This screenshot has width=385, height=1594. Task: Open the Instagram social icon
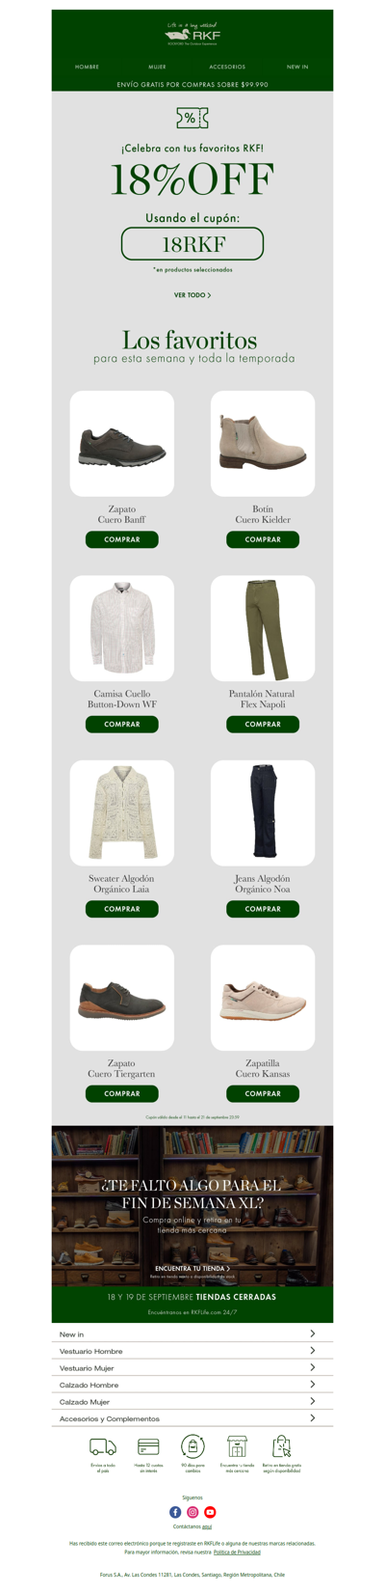(192, 1512)
